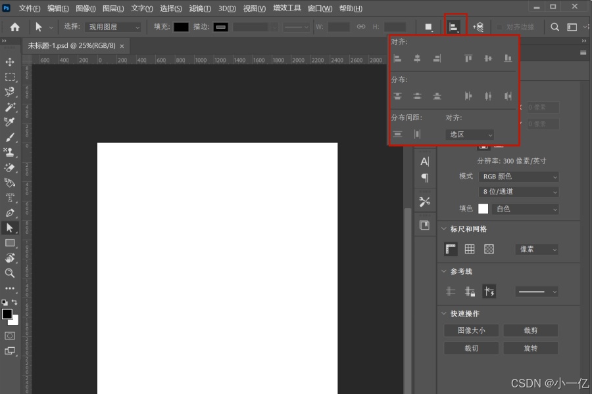
Task: Select the Polygonal Lasso tool
Action: (x=10, y=92)
